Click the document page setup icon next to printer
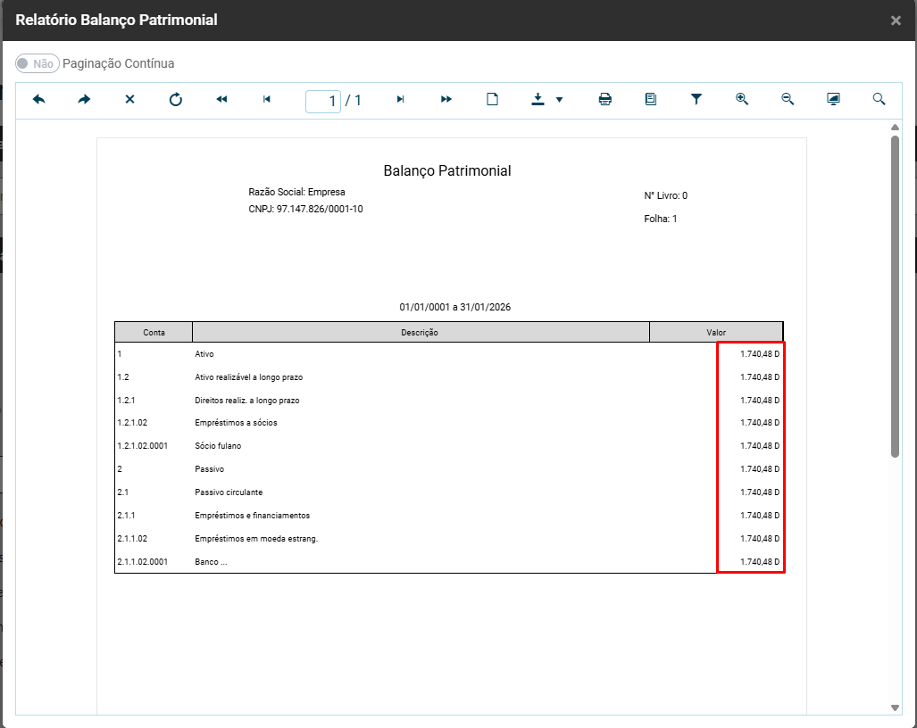 click(x=651, y=99)
